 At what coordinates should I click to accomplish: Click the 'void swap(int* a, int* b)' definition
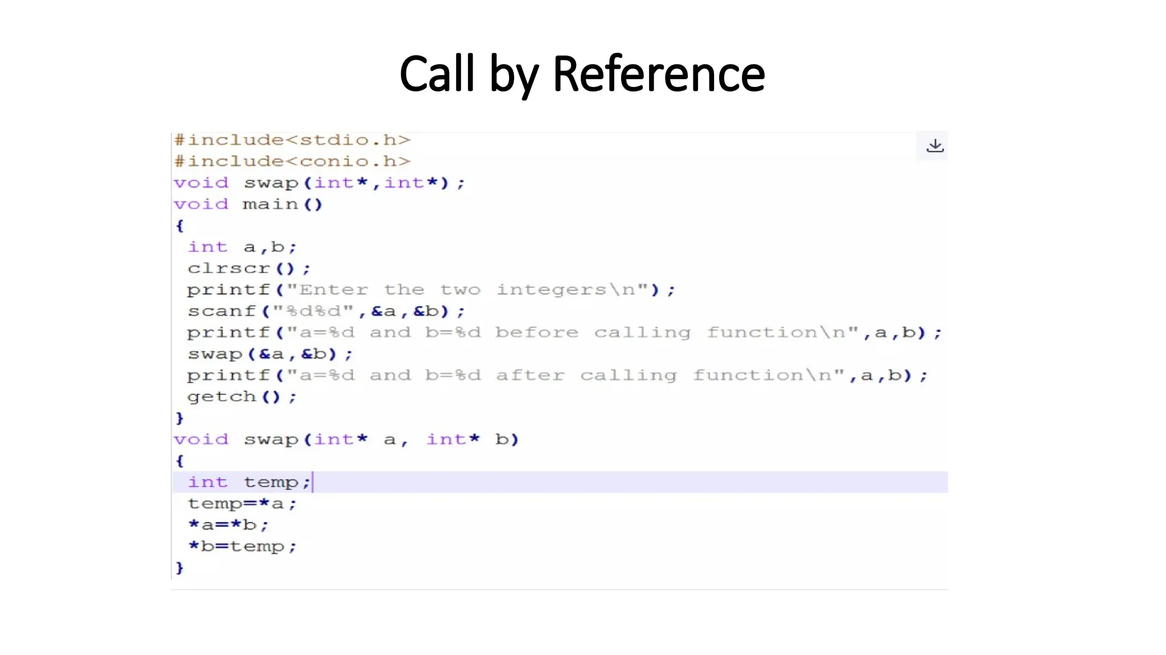click(346, 440)
